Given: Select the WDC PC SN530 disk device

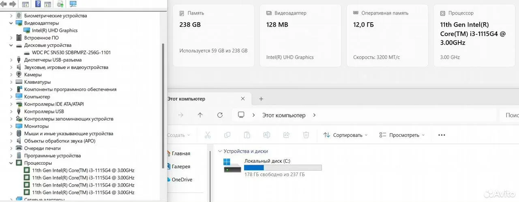Looking at the screenshot, I should pos(67,53).
